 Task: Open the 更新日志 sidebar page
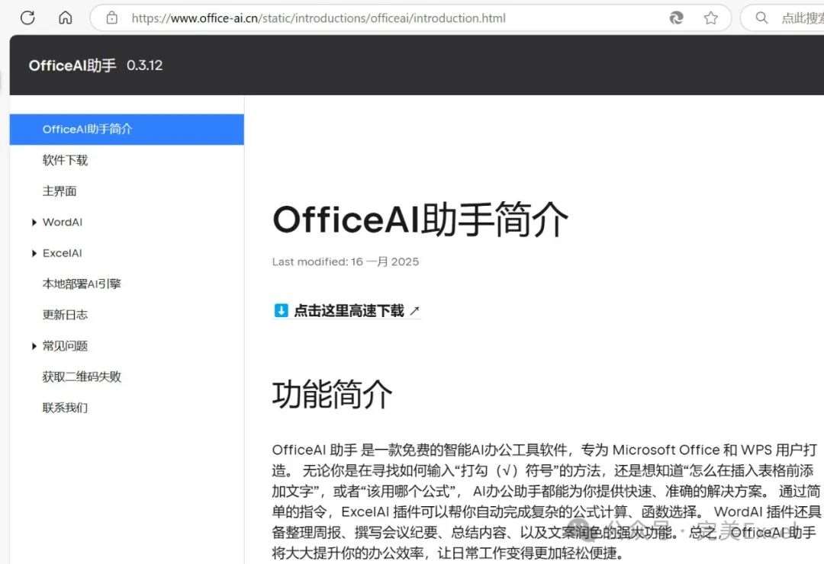[x=65, y=315]
